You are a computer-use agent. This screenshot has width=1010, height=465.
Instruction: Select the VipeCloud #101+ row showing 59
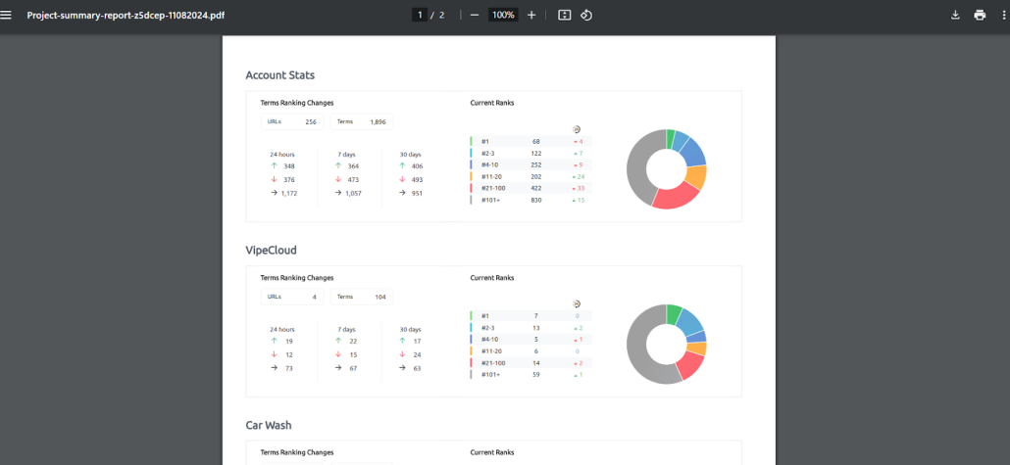point(530,375)
